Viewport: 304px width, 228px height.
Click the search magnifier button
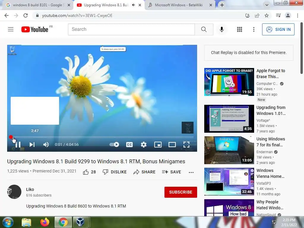(x=204, y=29)
